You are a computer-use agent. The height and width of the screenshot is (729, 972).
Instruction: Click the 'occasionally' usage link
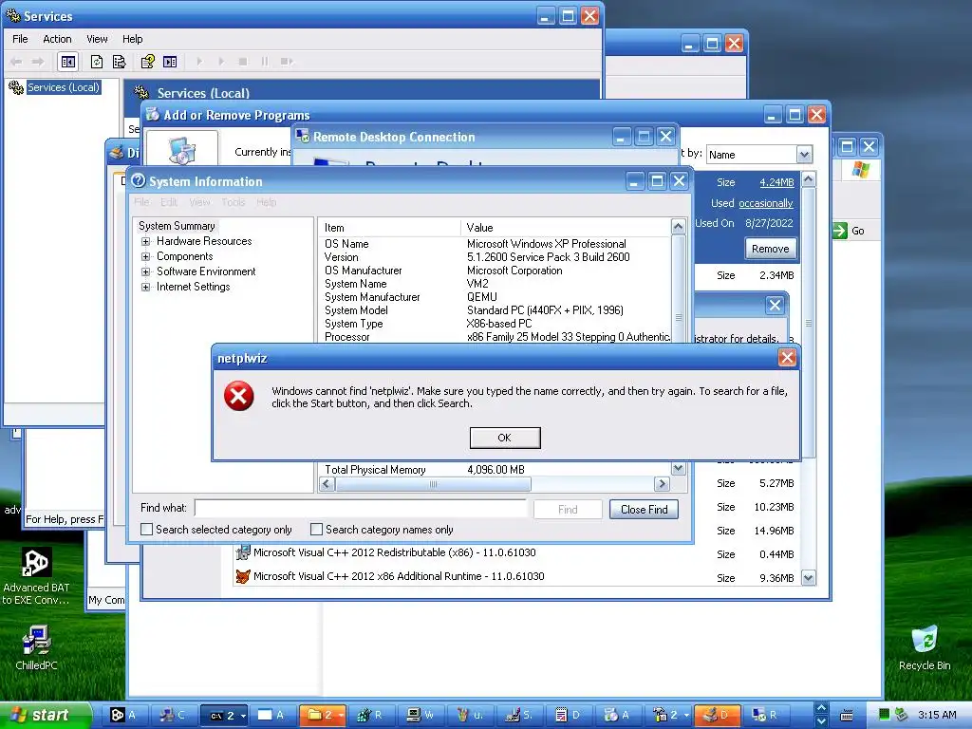click(766, 203)
